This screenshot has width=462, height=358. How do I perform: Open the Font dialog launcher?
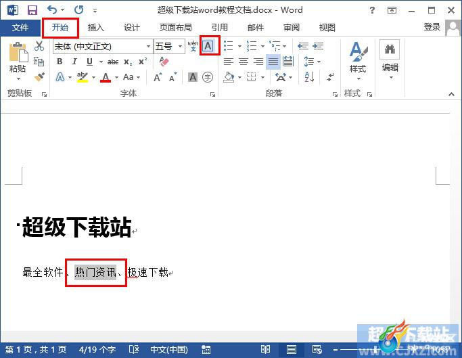(x=212, y=94)
